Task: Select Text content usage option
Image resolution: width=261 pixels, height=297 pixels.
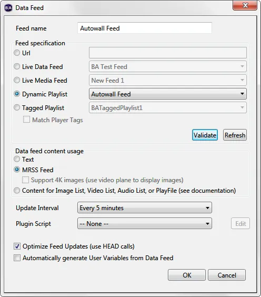Action: point(17,159)
